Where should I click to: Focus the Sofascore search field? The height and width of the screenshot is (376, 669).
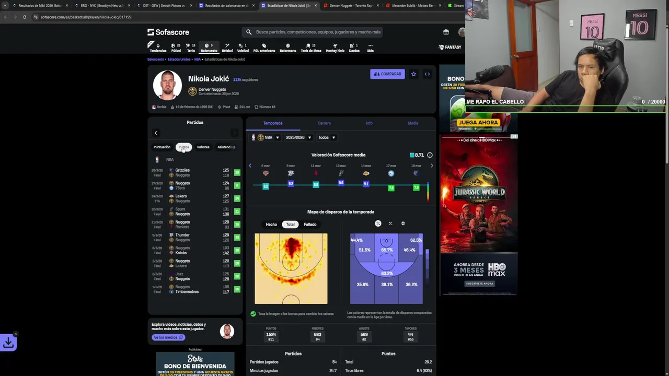tap(314, 32)
